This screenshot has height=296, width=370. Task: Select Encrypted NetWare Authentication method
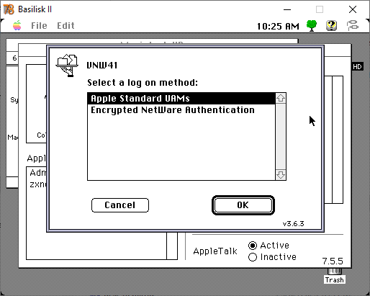(181, 110)
